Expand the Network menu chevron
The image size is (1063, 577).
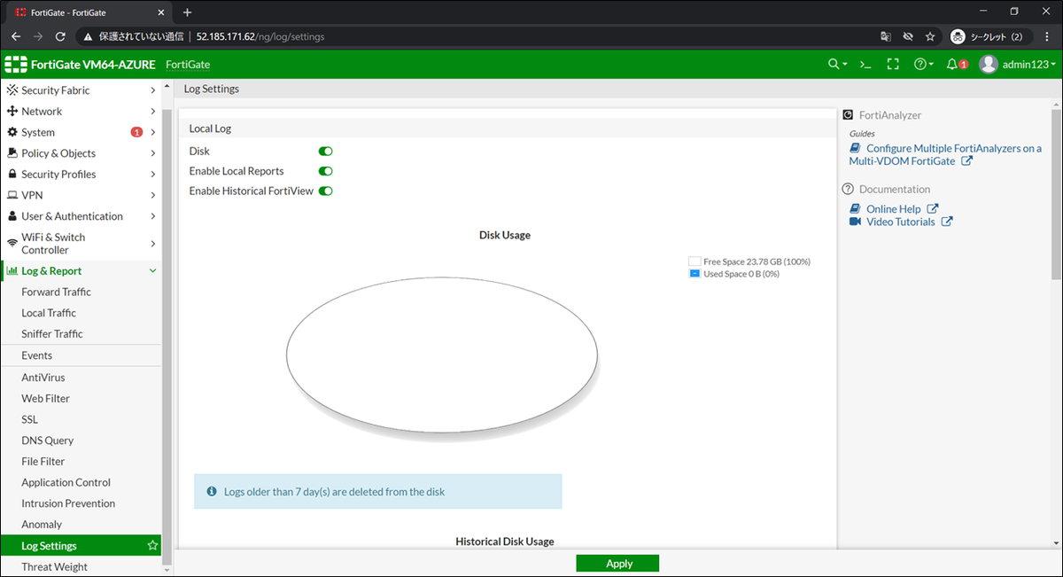click(x=153, y=112)
